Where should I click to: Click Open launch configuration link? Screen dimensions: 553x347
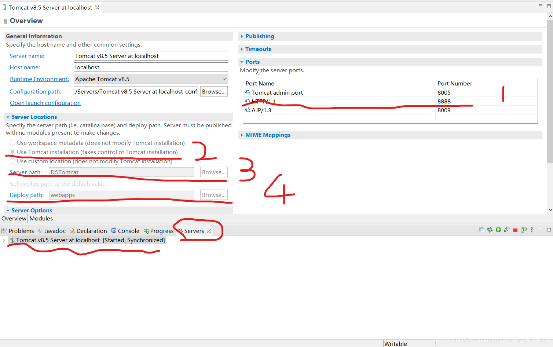pos(45,103)
